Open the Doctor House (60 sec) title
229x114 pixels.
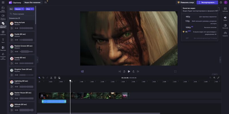click(x=23, y=93)
